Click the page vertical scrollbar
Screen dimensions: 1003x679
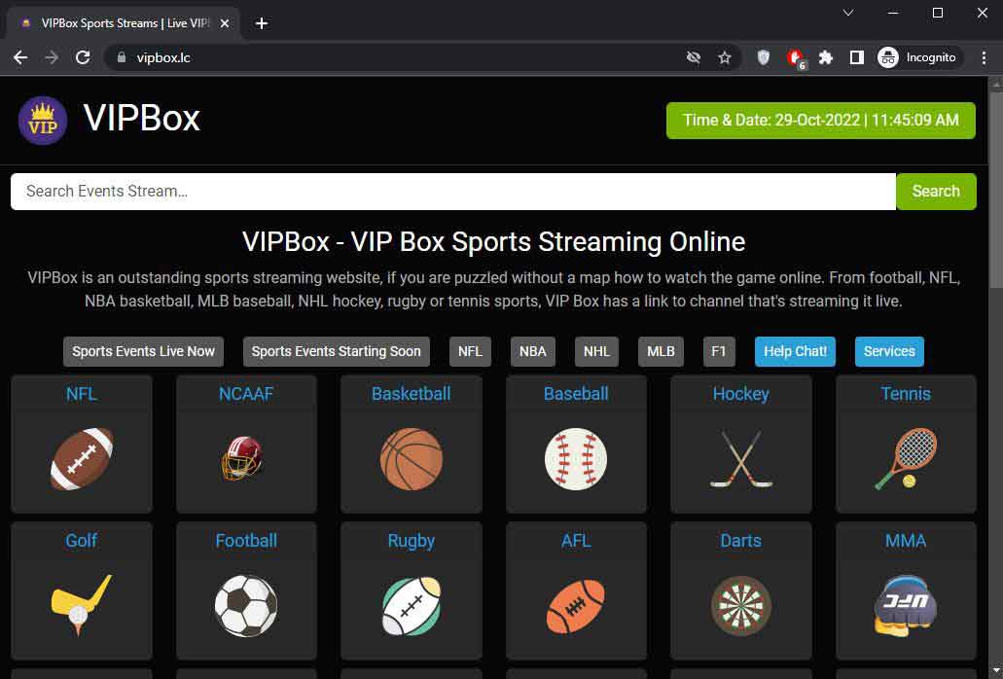coord(996,189)
